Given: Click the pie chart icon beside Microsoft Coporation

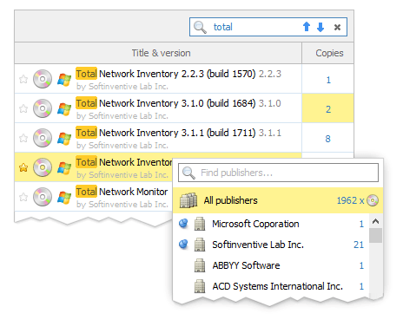Looking at the screenshot, I should [183, 224].
